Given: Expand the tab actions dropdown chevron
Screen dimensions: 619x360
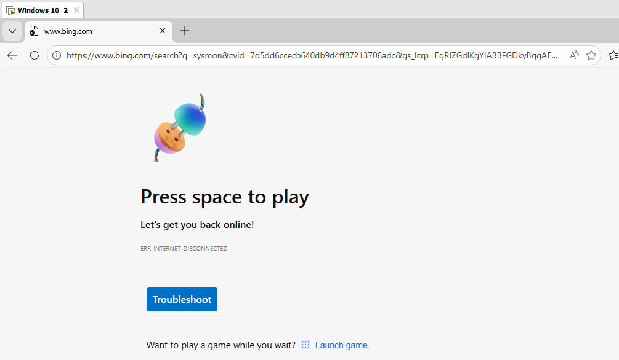Looking at the screenshot, I should coord(12,31).
